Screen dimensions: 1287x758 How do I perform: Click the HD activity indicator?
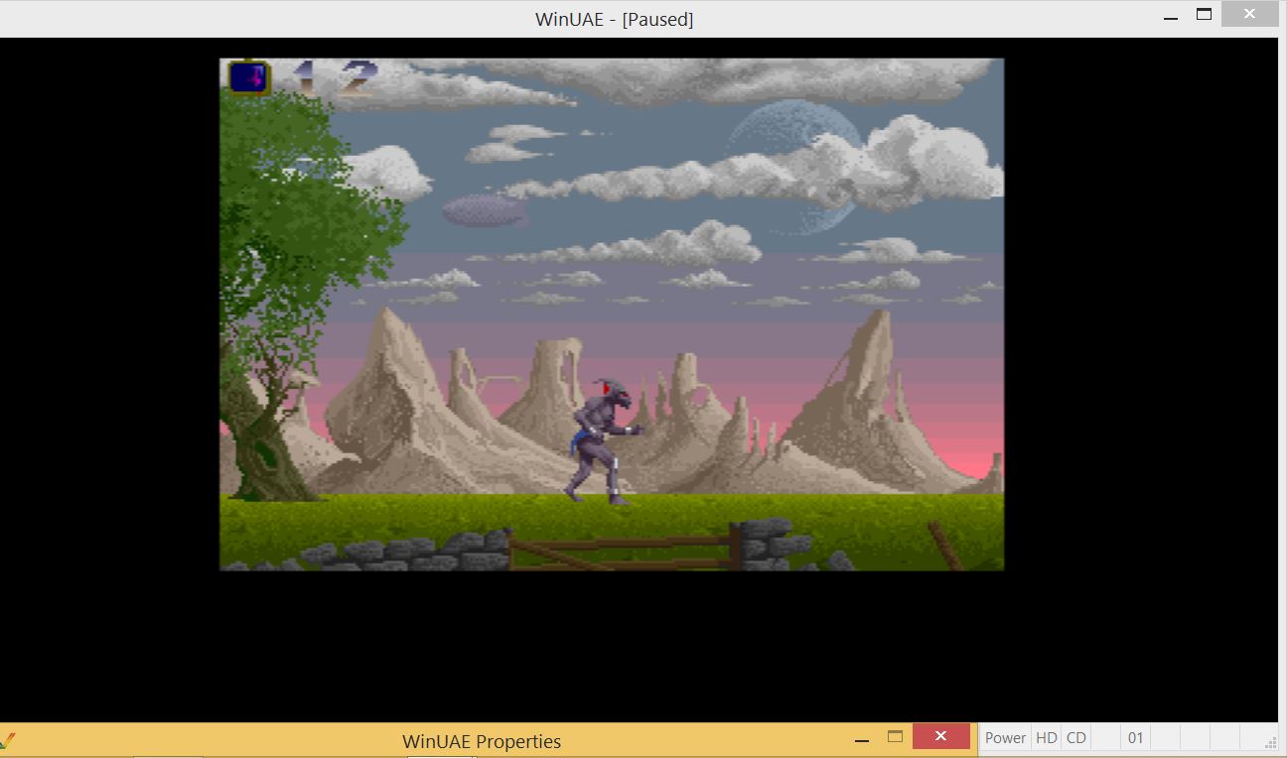tap(1046, 738)
